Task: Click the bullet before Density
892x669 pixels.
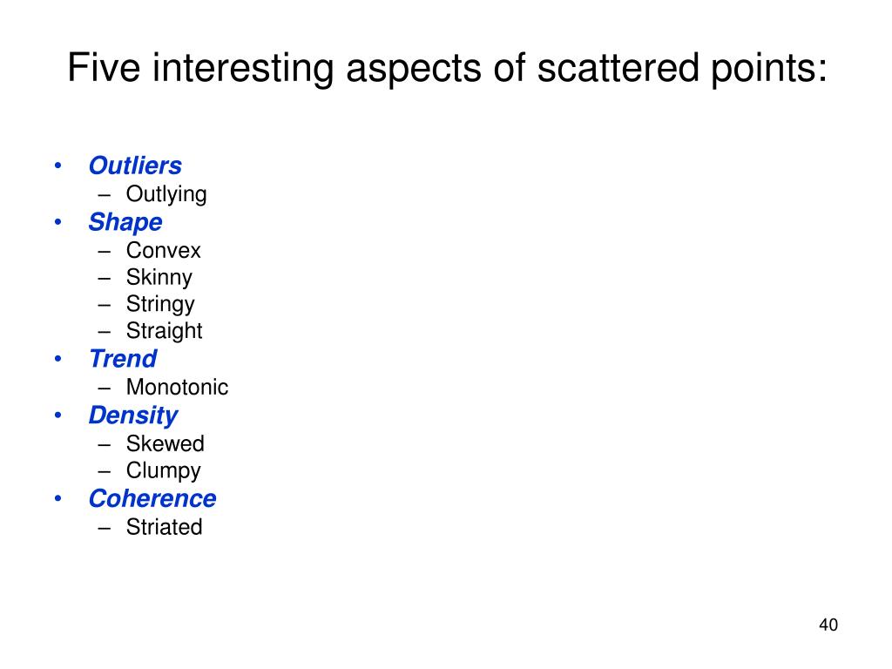Action: click(57, 416)
